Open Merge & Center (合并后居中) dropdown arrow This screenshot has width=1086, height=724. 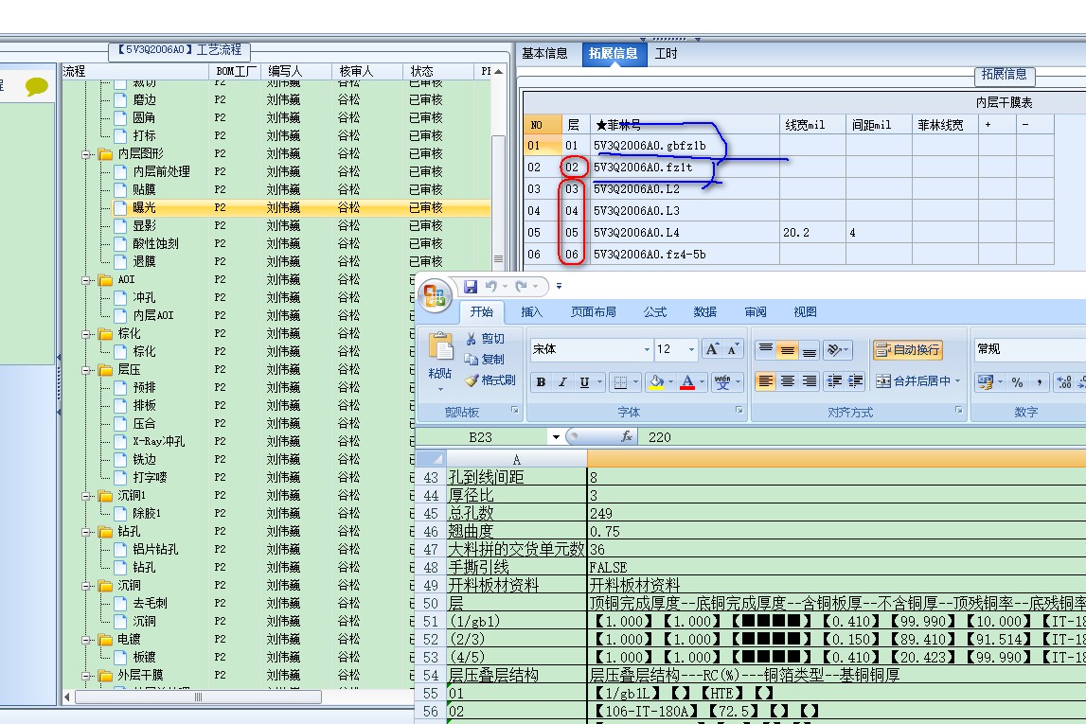click(x=958, y=381)
